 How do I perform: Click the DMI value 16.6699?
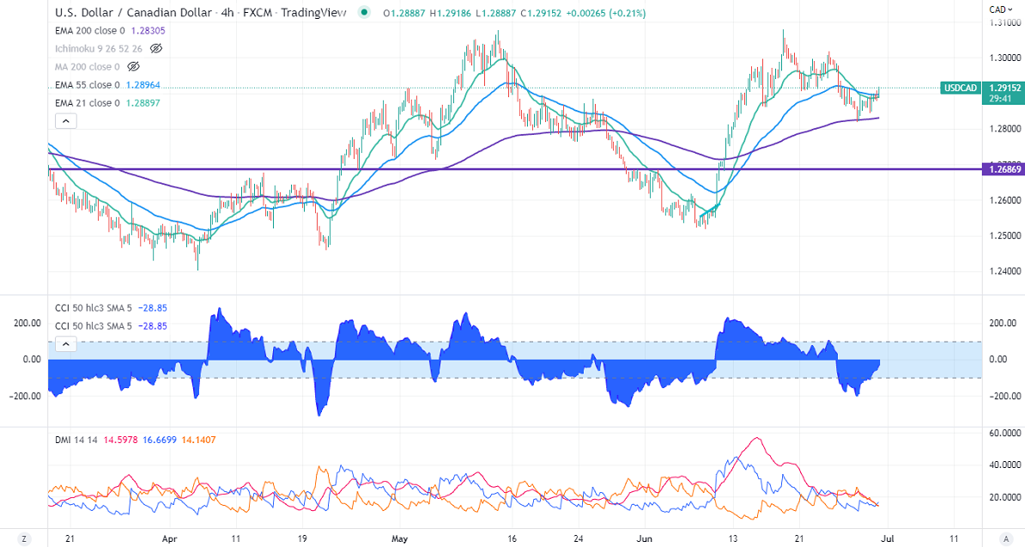point(160,440)
